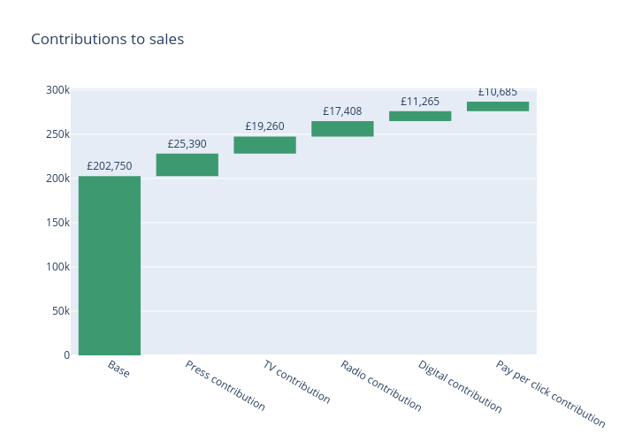Select the £10,685 value label
The height and width of the screenshot is (442, 619).
click(498, 92)
